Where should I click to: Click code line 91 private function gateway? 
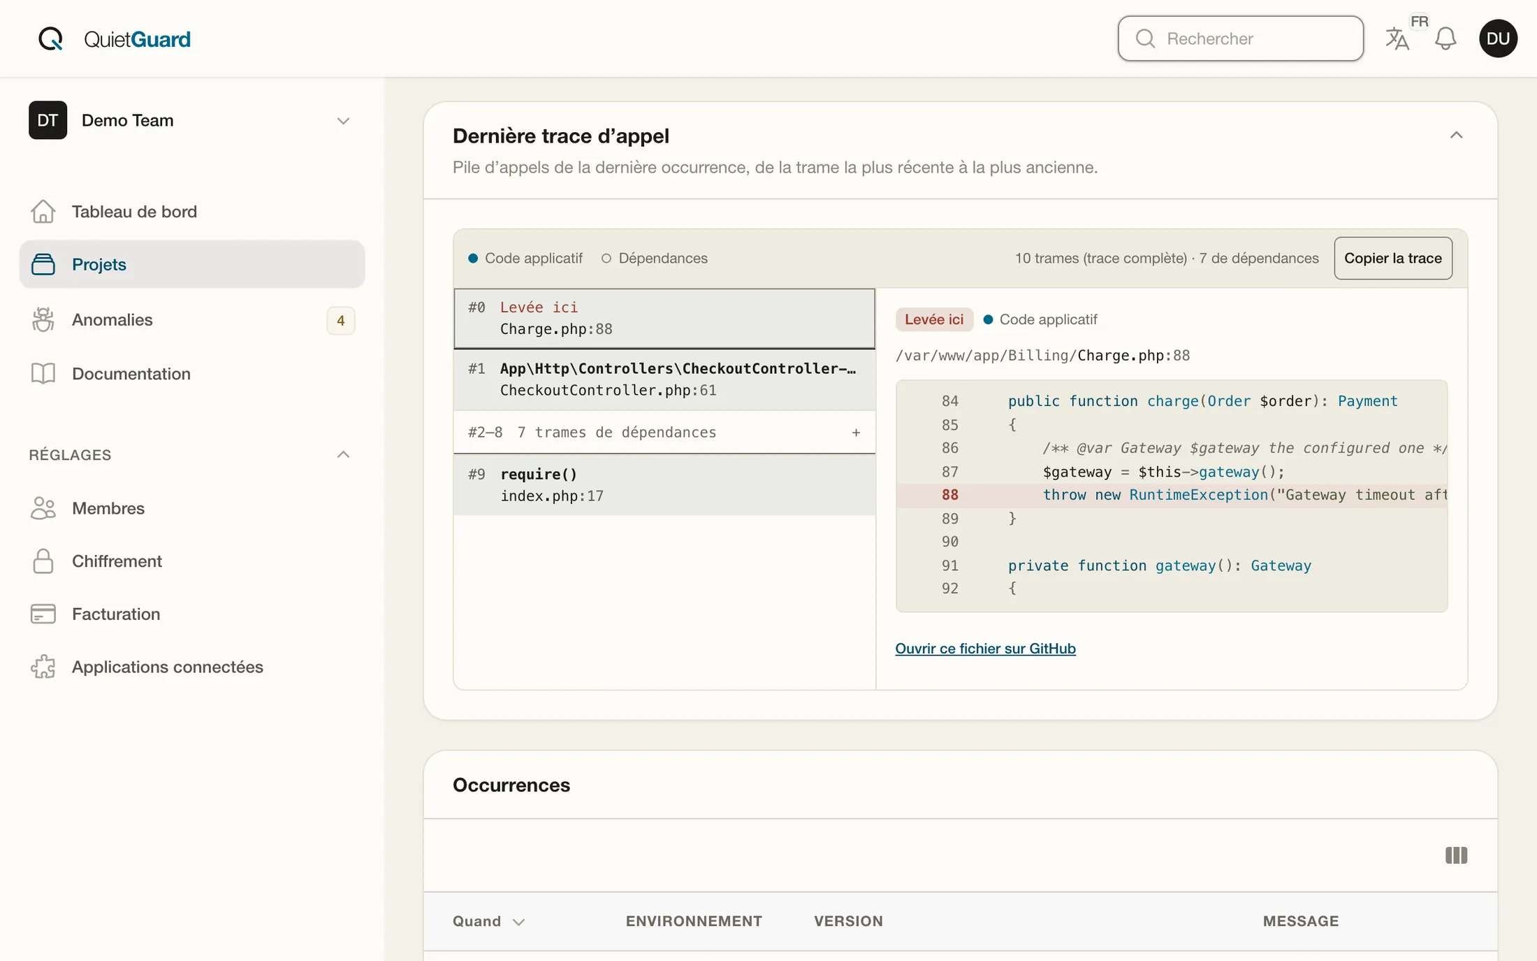click(x=1172, y=565)
